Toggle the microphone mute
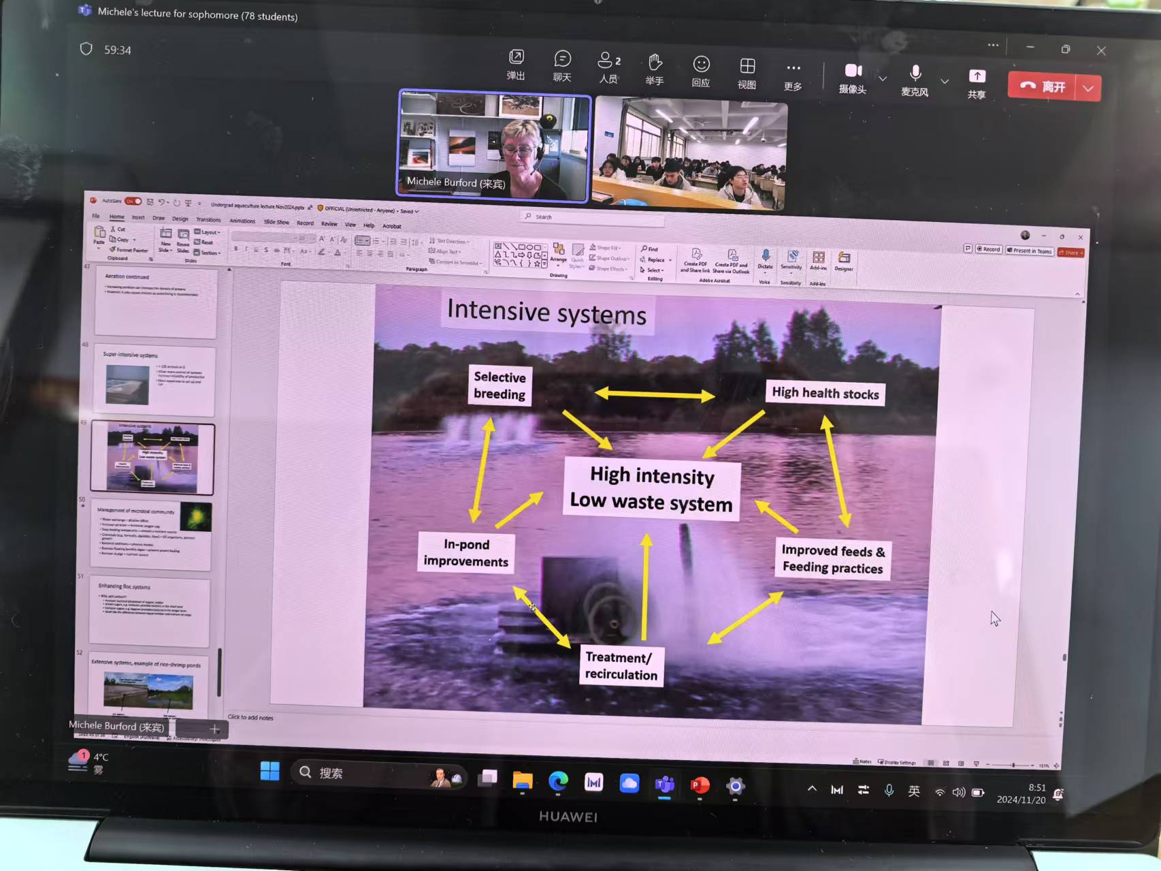The width and height of the screenshot is (1161, 871). click(x=915, y=79)
